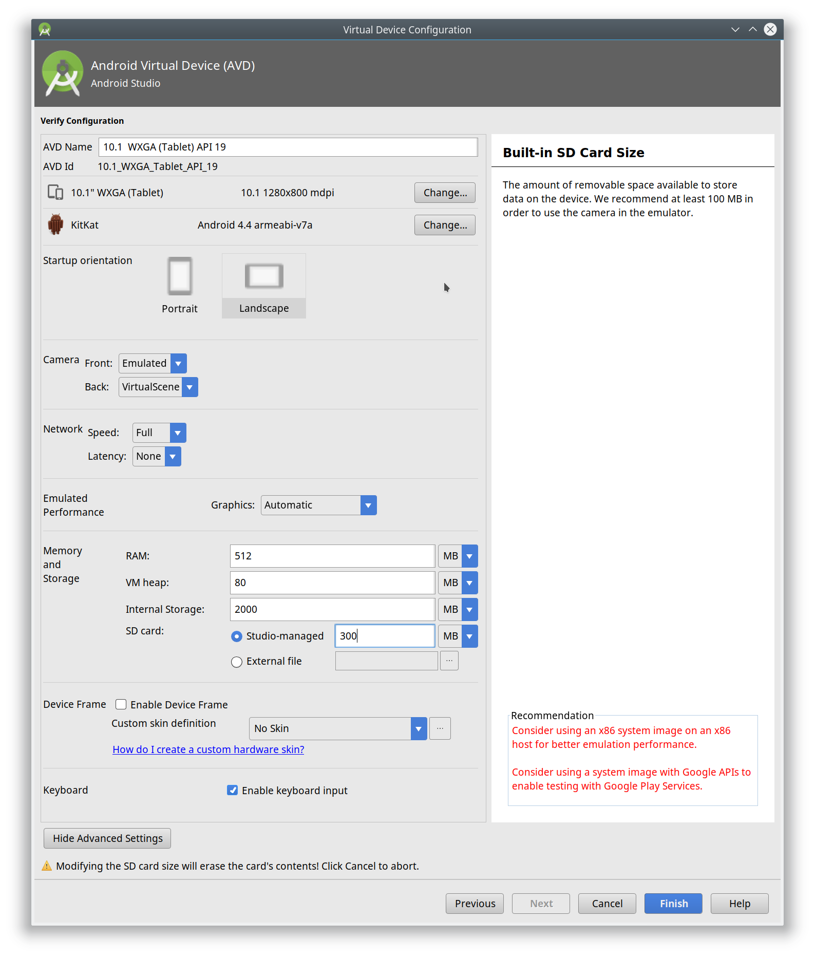The image size is (815, 957).
Task: Click Change button for KitKat image
Action: coord(445,225)
